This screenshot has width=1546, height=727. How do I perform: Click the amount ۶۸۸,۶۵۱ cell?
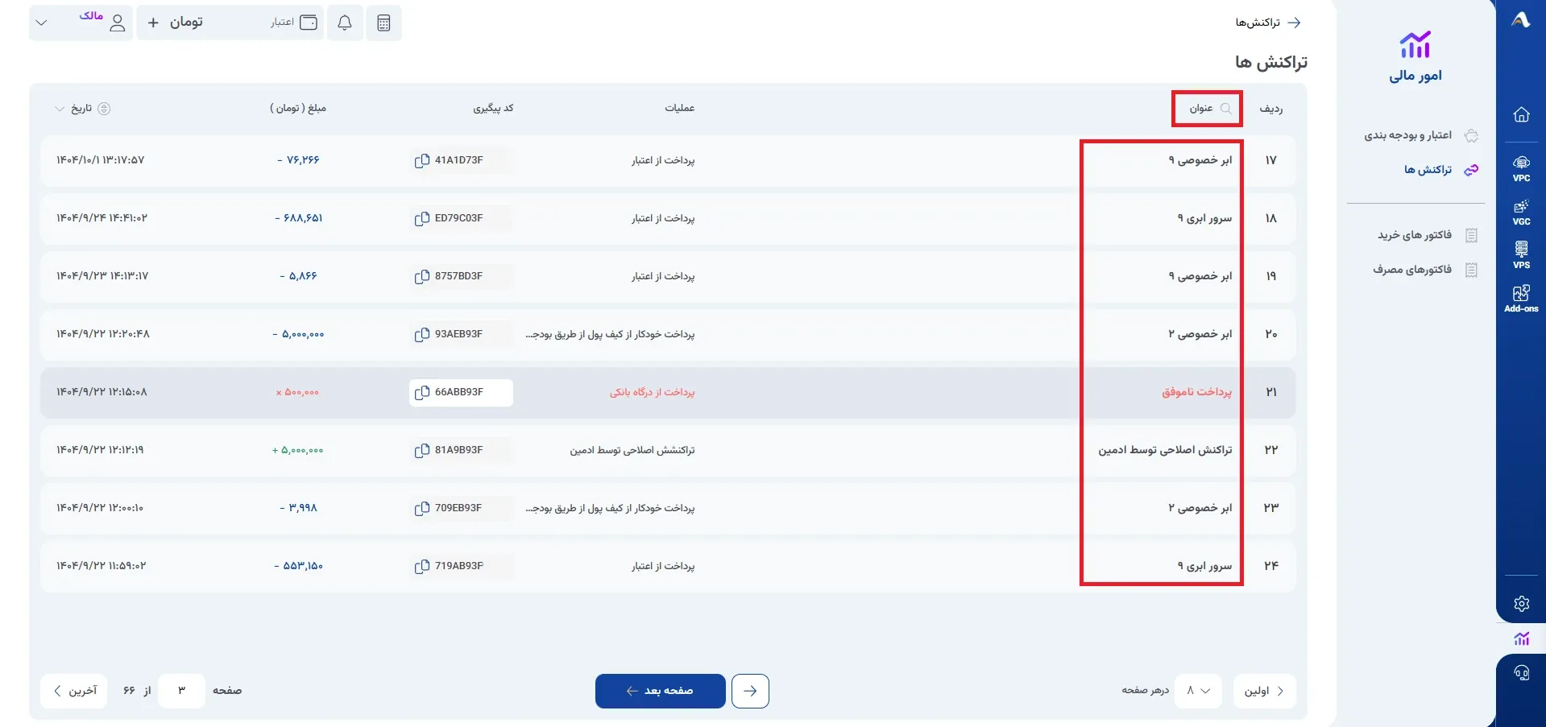(299, 218)
